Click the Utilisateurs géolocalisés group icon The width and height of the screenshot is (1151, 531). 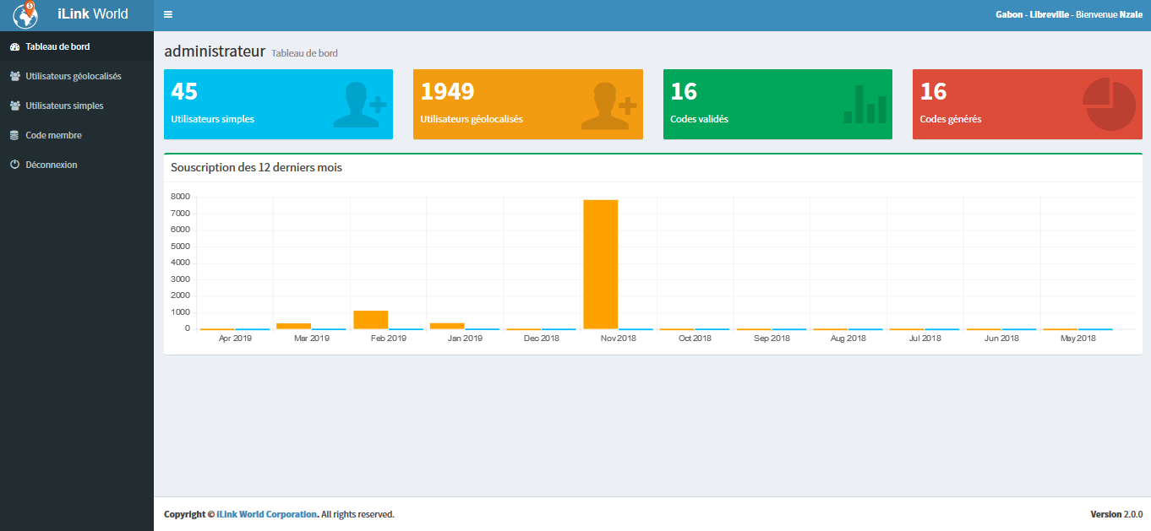pos(14,77)
